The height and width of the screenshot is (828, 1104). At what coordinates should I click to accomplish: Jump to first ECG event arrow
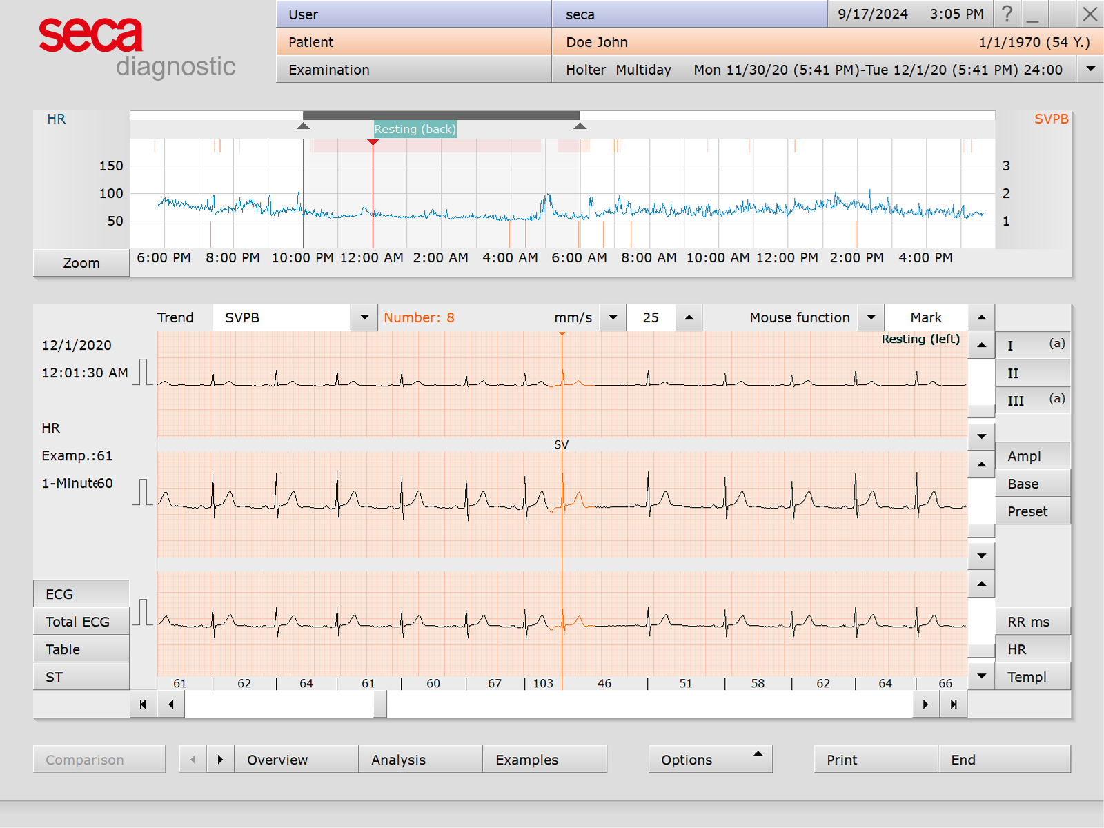143,704
